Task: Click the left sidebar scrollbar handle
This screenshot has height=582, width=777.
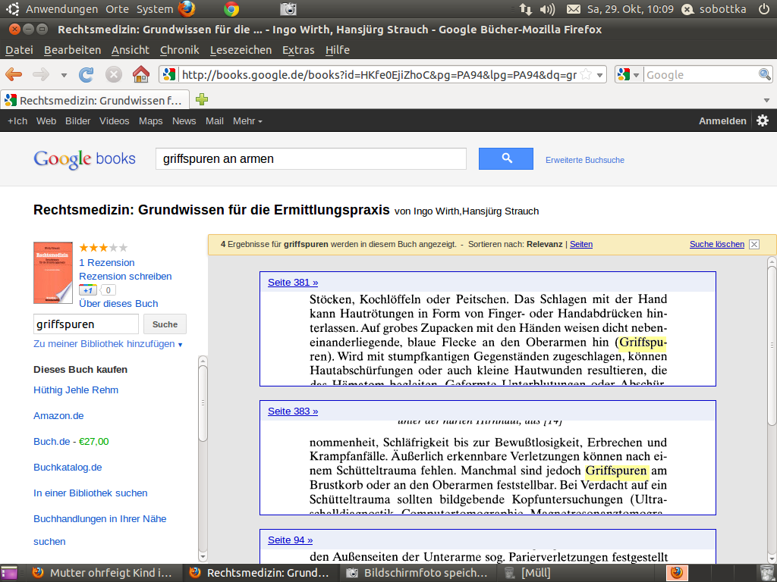Action: [x=203, y=403]
